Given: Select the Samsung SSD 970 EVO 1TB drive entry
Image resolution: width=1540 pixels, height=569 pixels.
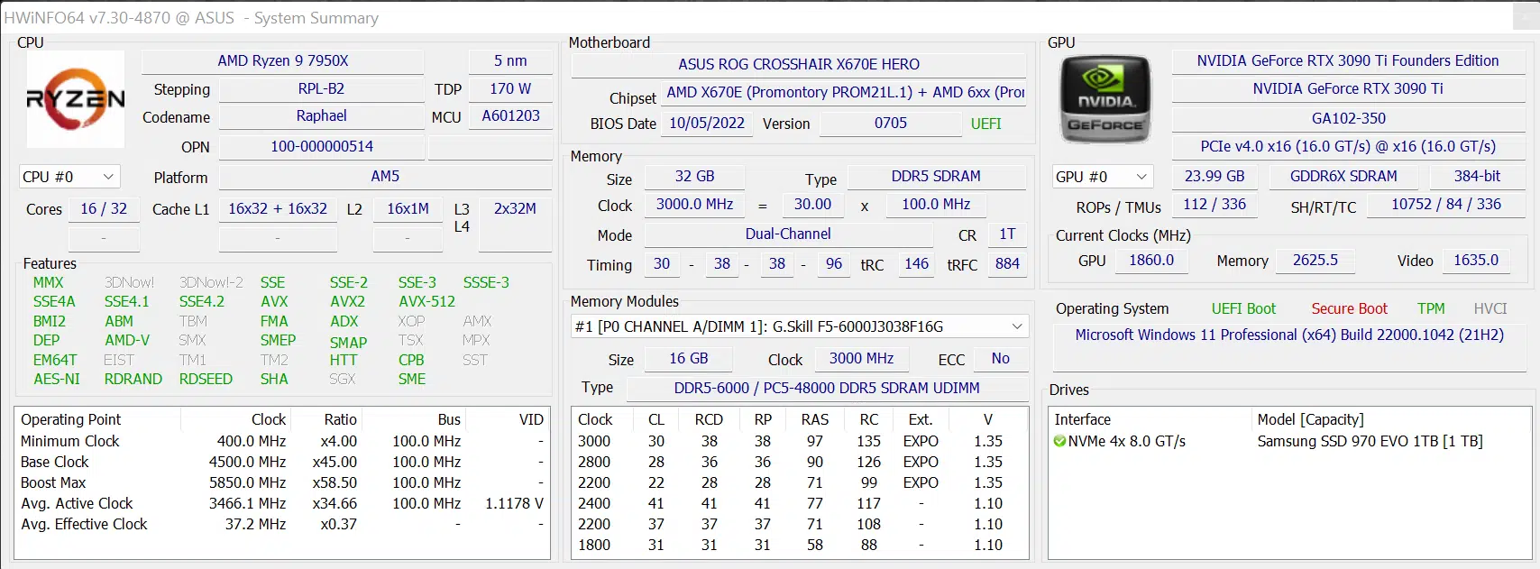Looking at the screenshot, I should (x=1370, y=442).
